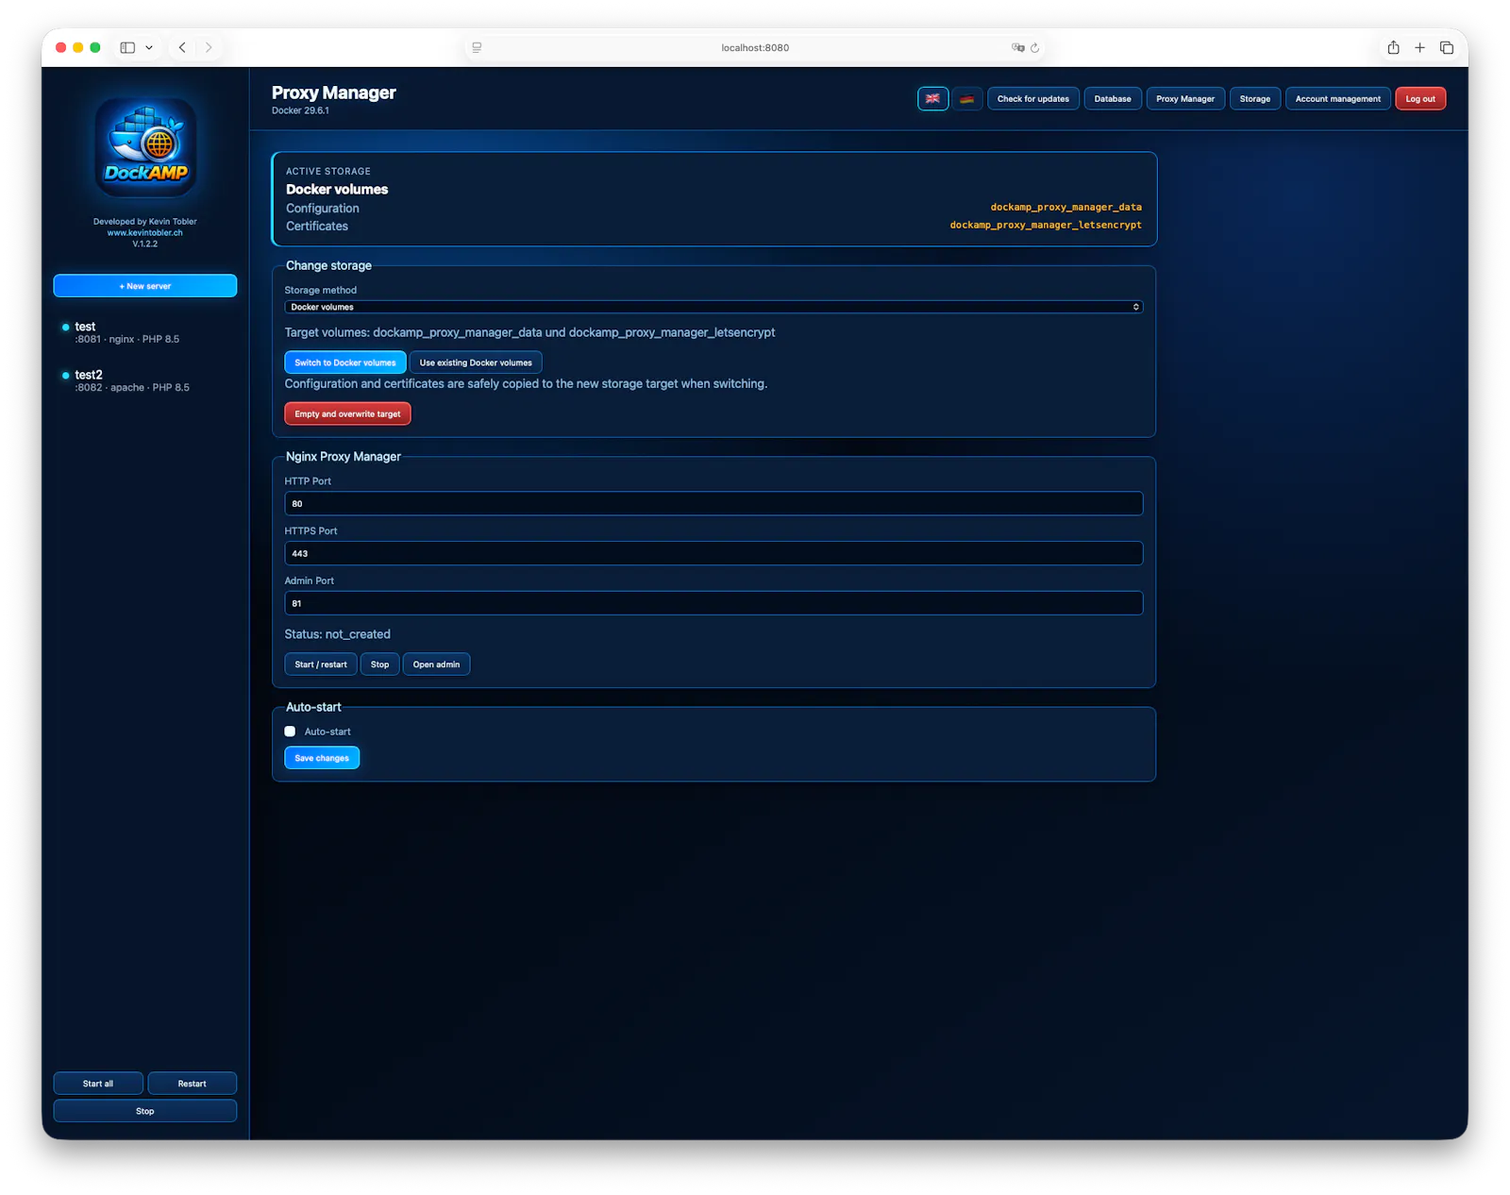This screenshot has height=1195, width=1510.
Task: Click the Docker 29.6.1 version text
Action: tap(300, 110)
